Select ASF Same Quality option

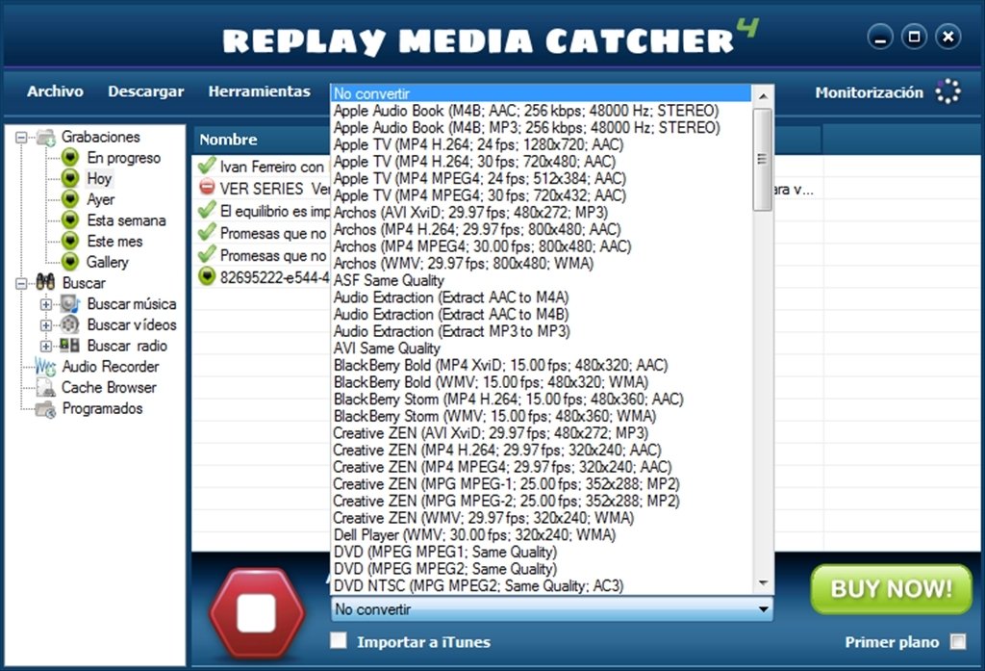point(542,280)
